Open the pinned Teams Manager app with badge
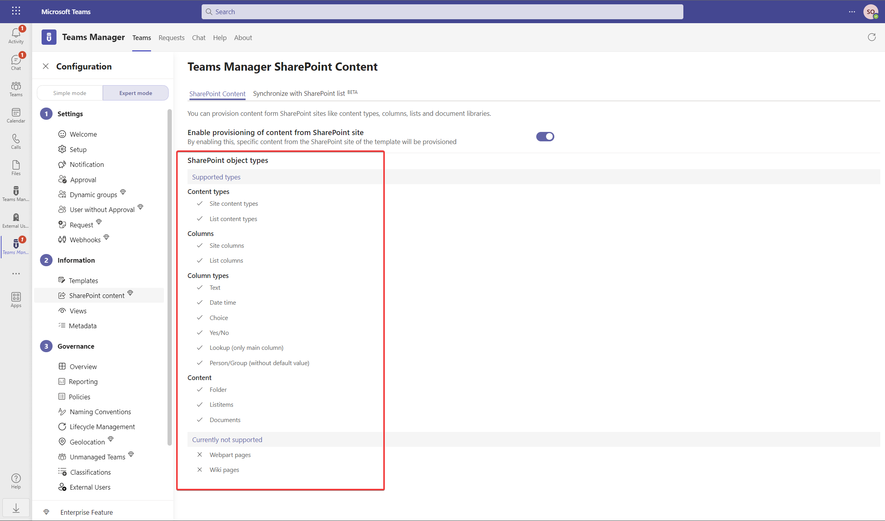 point(16,247)
